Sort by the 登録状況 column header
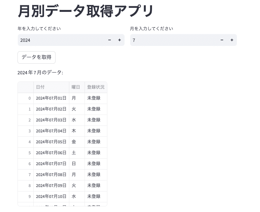 (x=96, y=87)
